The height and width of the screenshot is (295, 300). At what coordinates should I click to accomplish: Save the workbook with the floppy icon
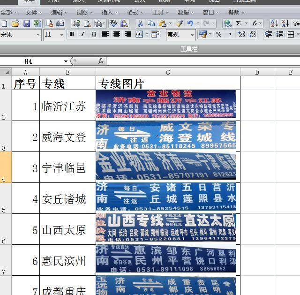pos(27,23)
